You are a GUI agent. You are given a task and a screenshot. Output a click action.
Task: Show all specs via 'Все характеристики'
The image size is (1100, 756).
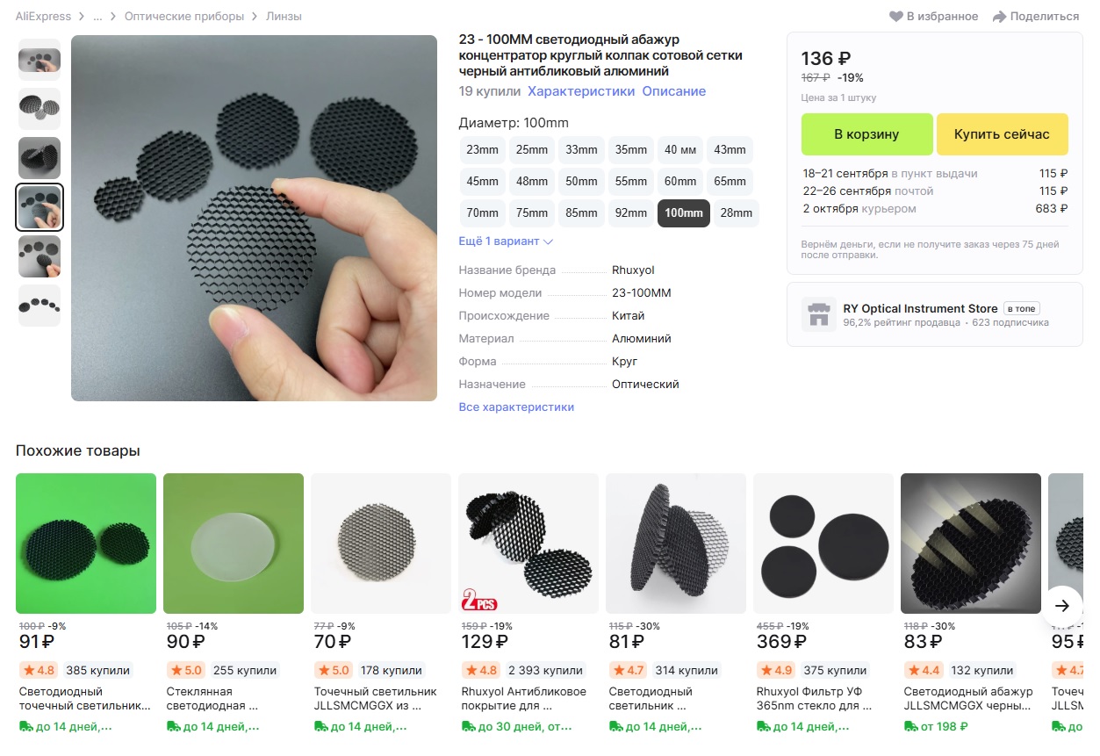tap(516, 407)
